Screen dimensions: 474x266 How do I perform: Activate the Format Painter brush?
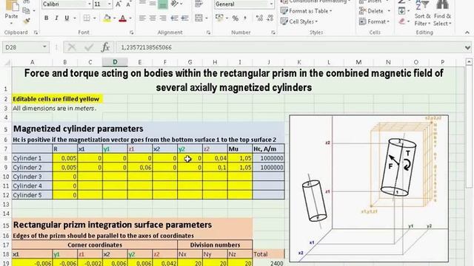pos(27,21)
